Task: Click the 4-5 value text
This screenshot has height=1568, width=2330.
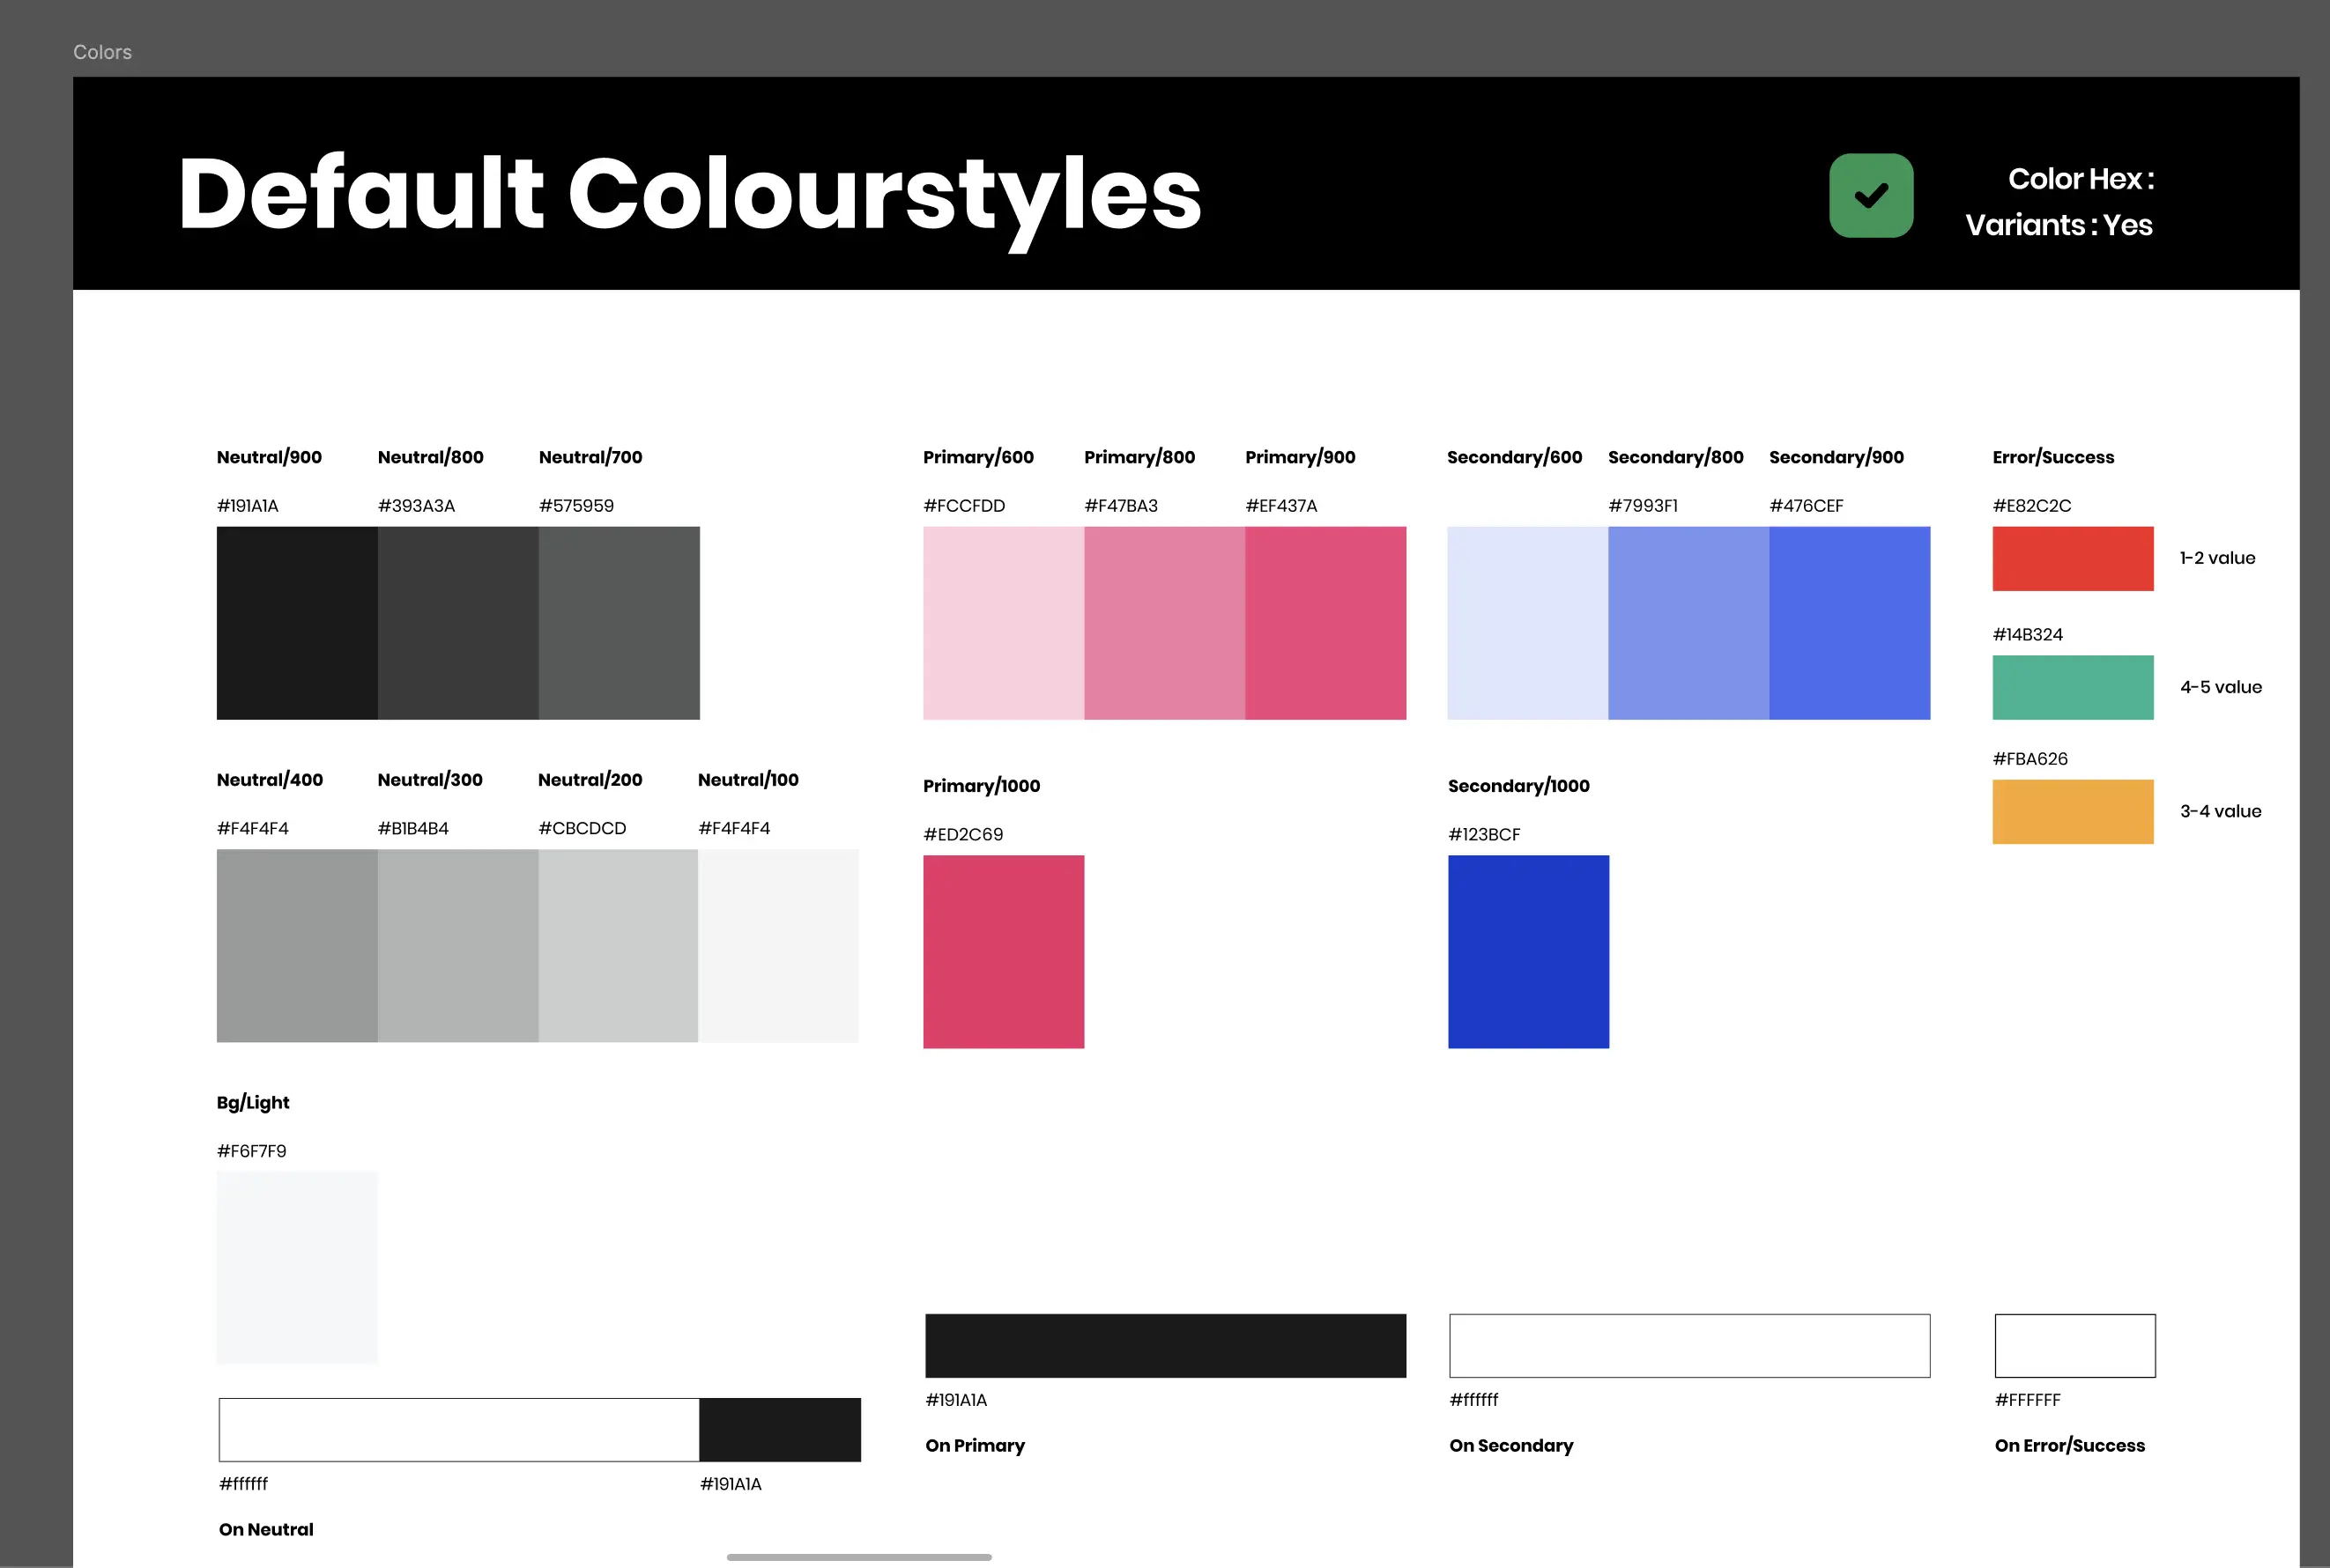Action: coord(2221,687)
